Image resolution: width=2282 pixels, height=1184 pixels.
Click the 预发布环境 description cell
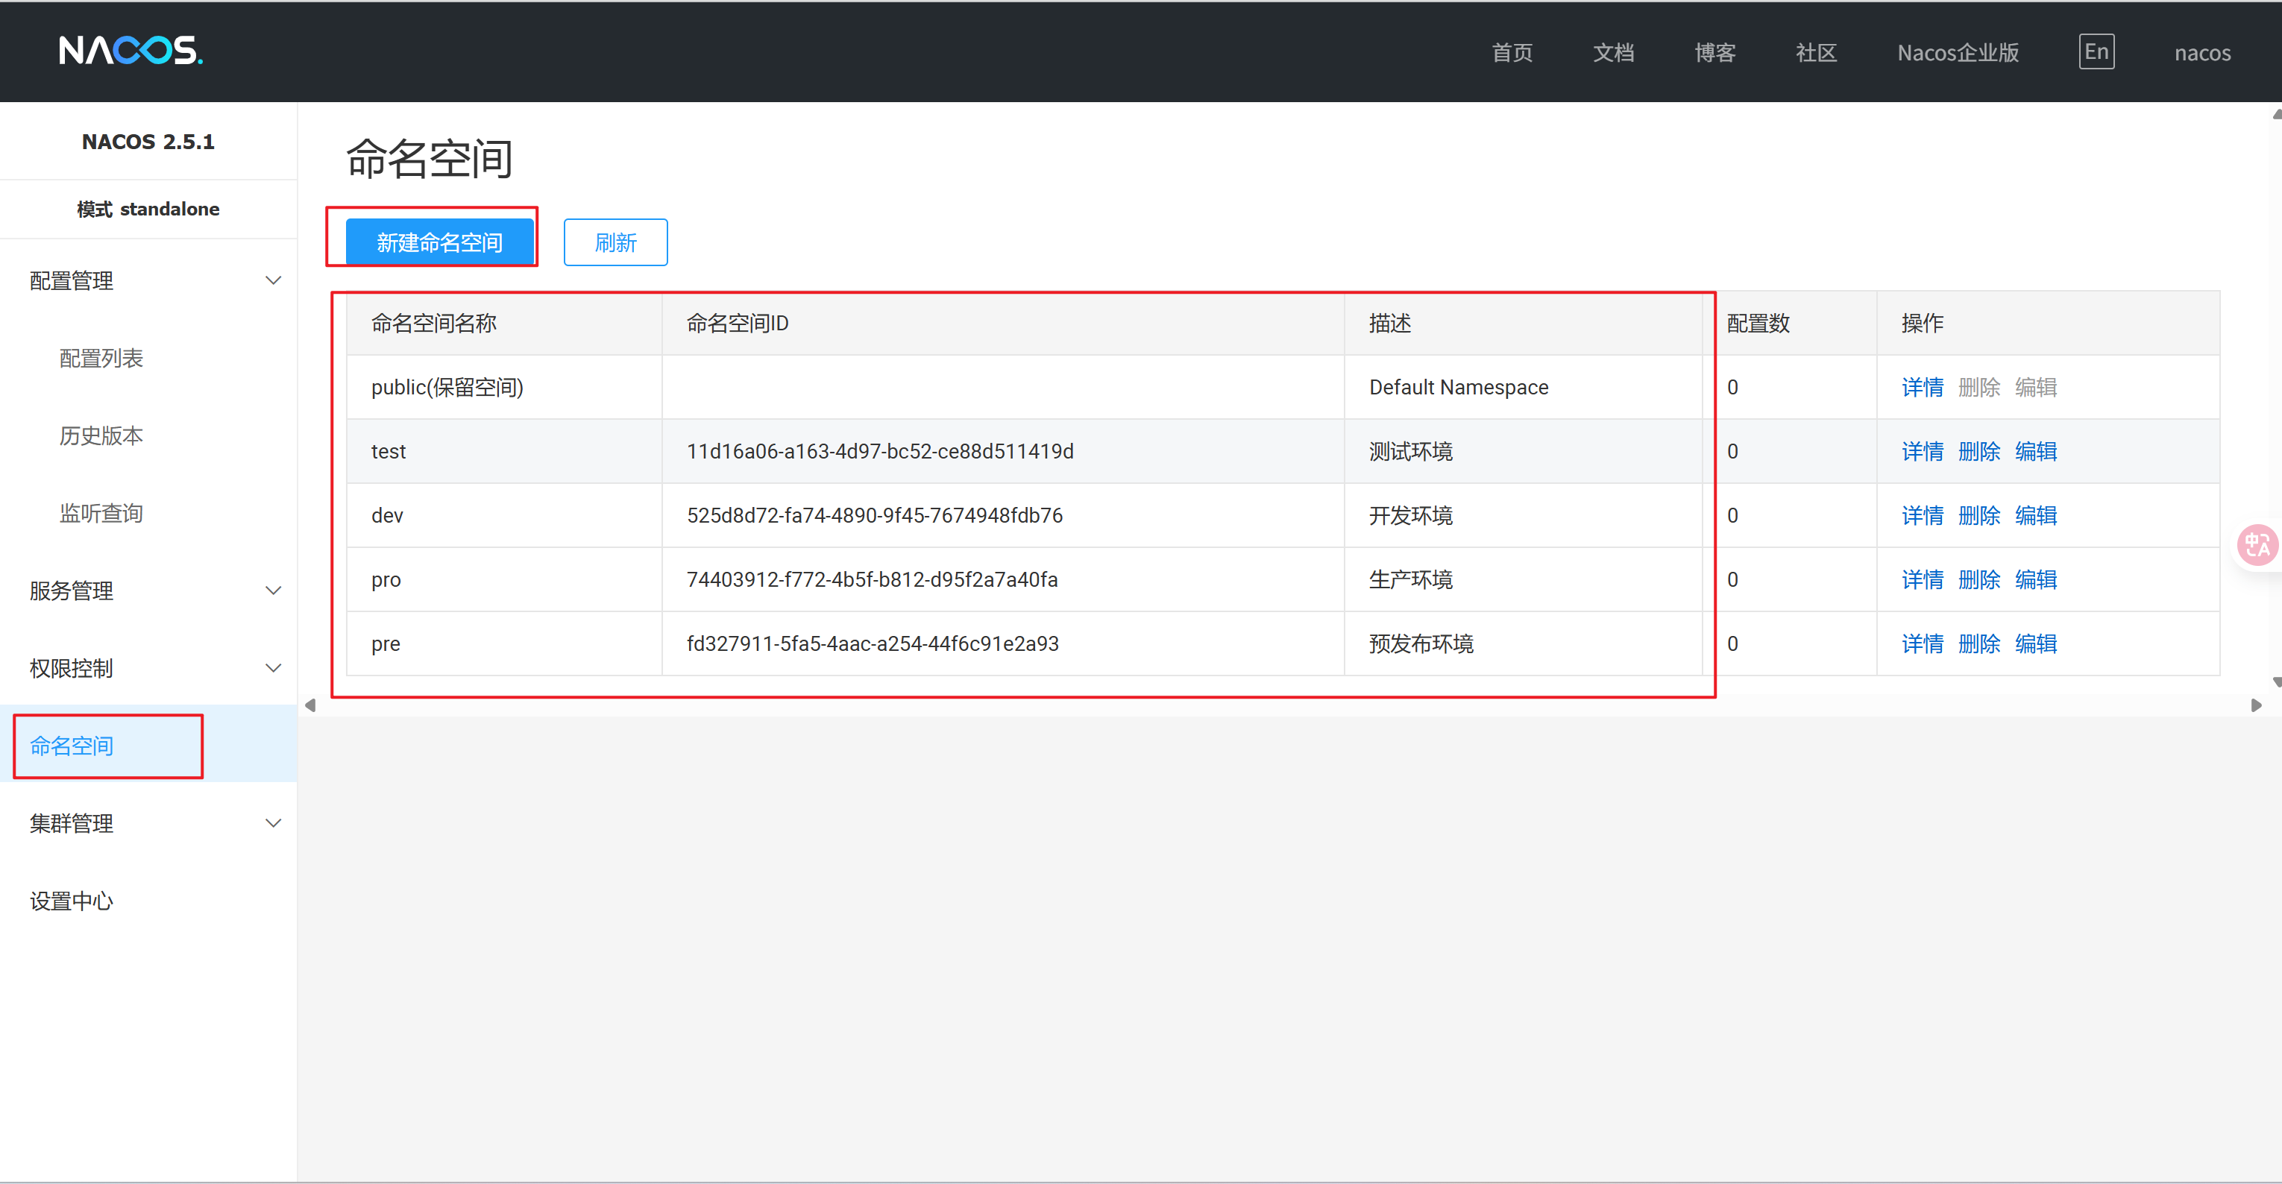coord(1523,643)
